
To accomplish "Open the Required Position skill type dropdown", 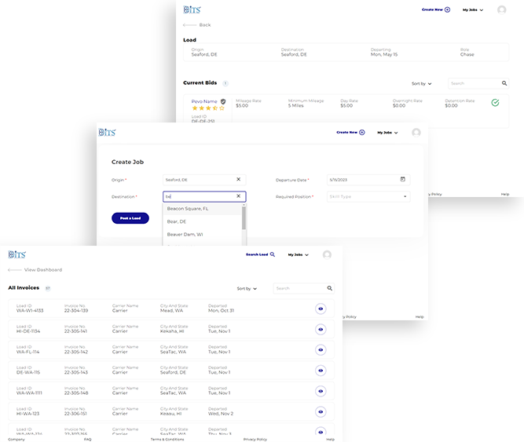I will (368, 197).
